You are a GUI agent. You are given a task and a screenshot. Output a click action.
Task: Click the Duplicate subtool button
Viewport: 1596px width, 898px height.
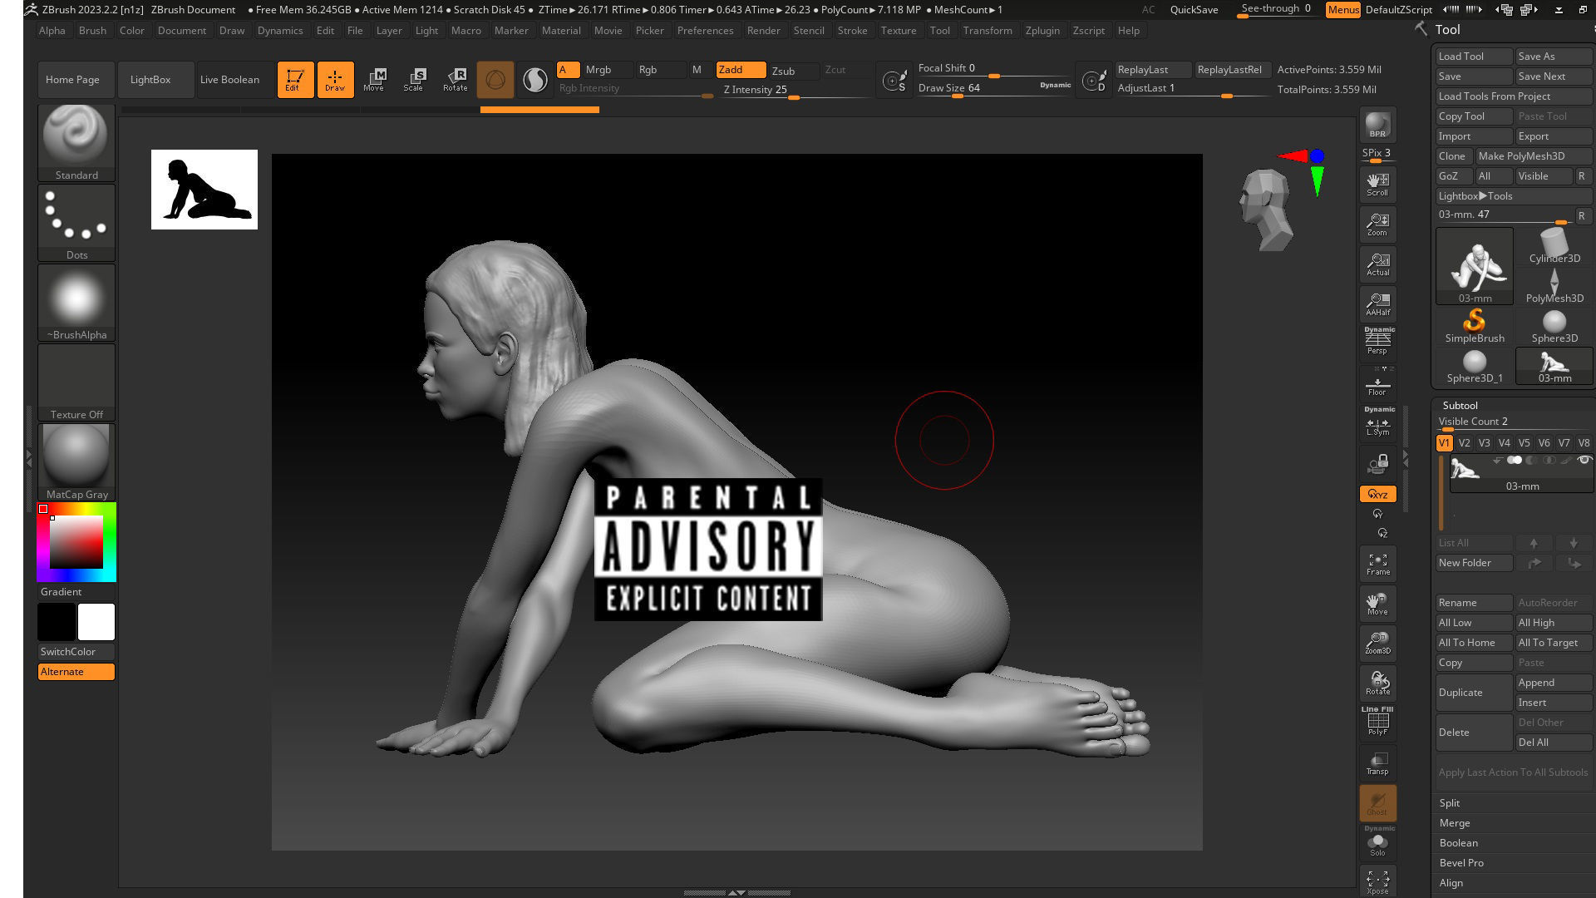click(x=1474, y=692)
